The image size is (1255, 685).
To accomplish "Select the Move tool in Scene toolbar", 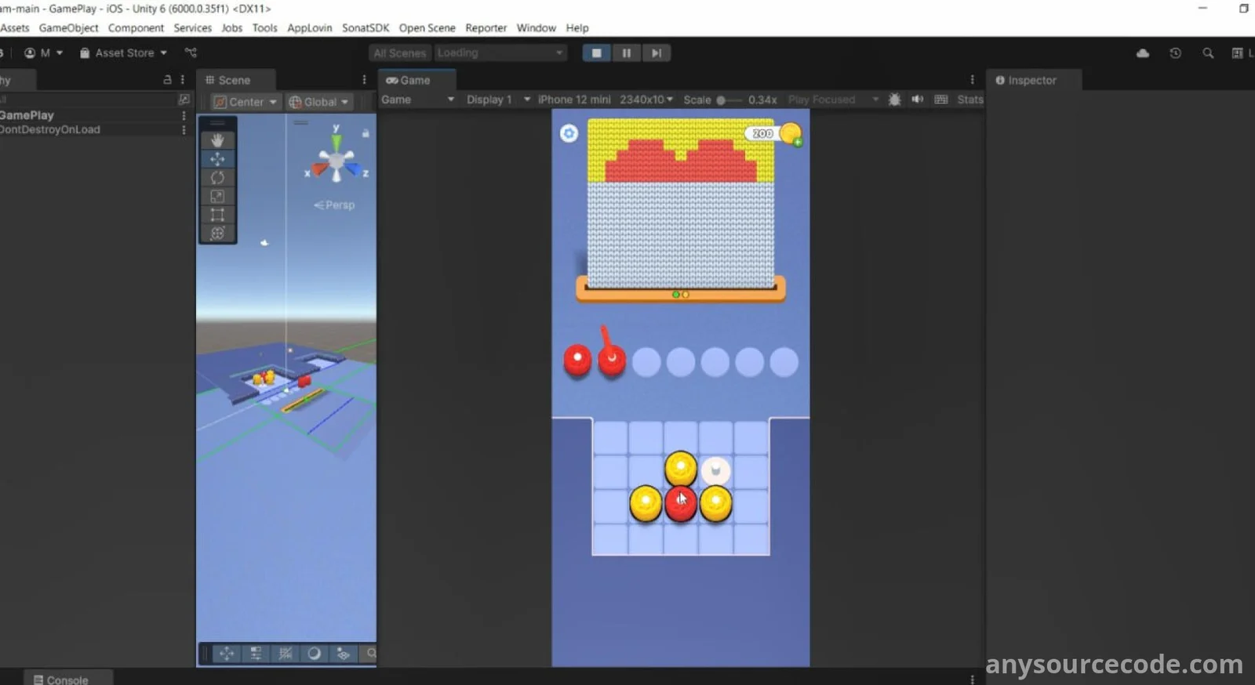I will pyautogui.click(x=217, y=159).
